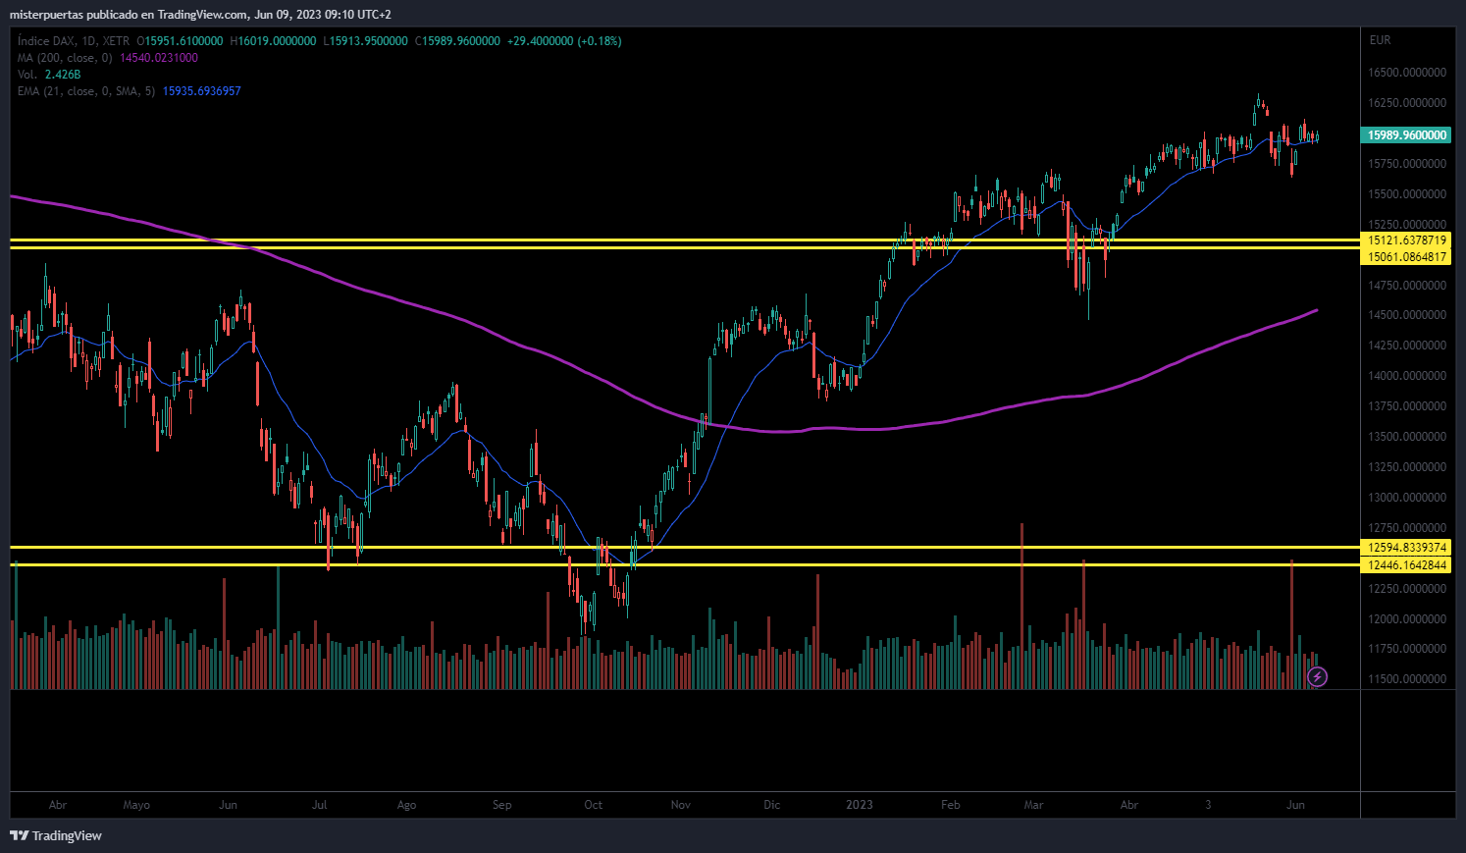Image resolution: width=1466 pixels, height=853 pixels.
Task: Click the open value O15951.6100000
Action: tap(180, 41)
